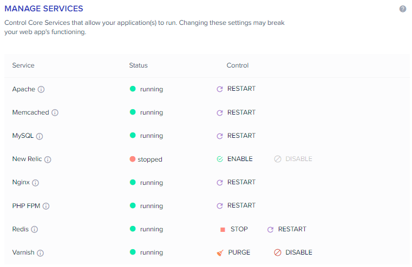Image resolution: width=412 pixels, height=267 pixels.
Task: Restart the MySQL service
Action: (x=236, y=136)
